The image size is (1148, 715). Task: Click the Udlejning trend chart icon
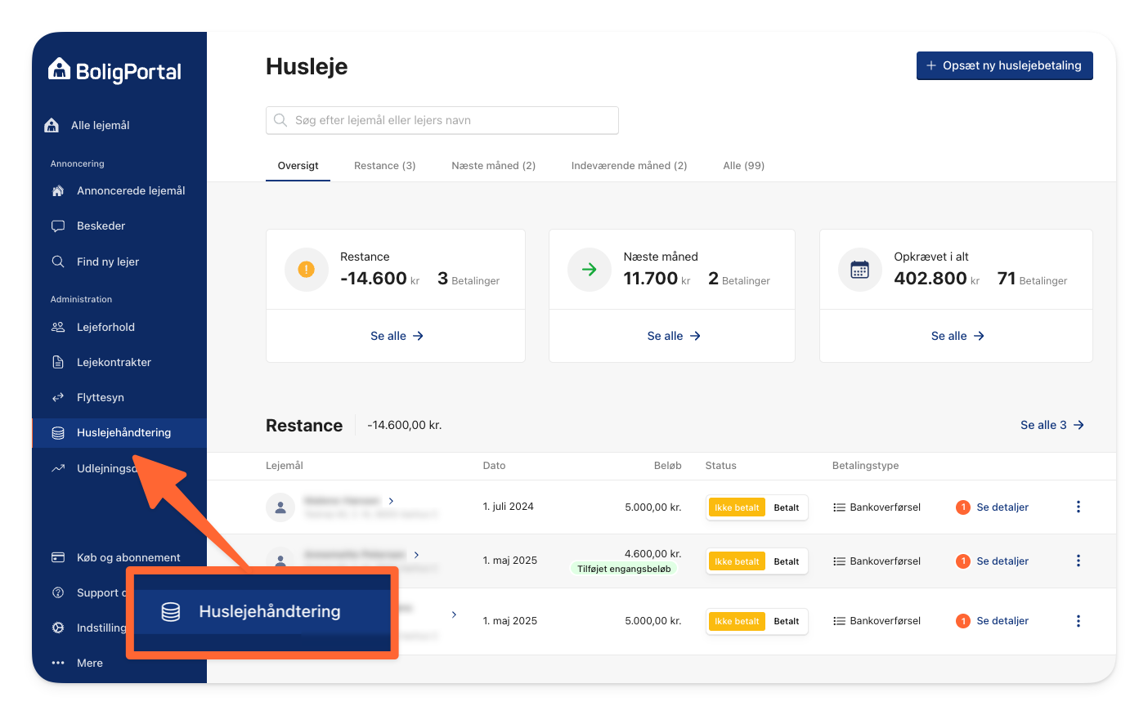click(58, 468)
